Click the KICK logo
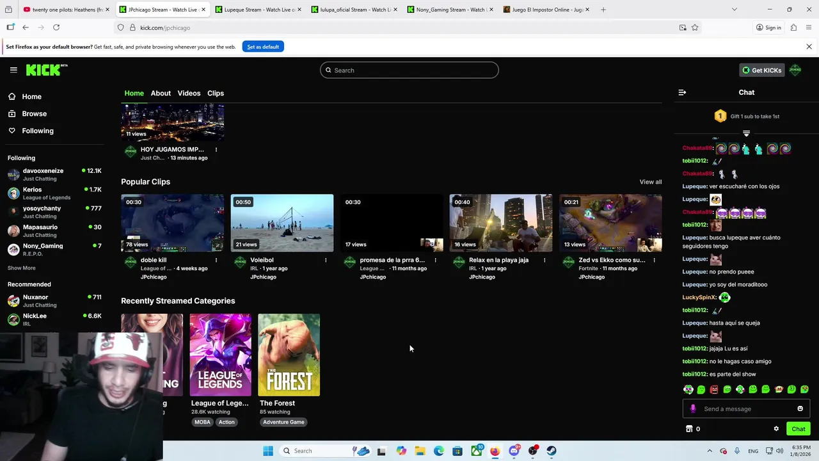The width and height of the screenshot is (819, 461). pos(47,70)
